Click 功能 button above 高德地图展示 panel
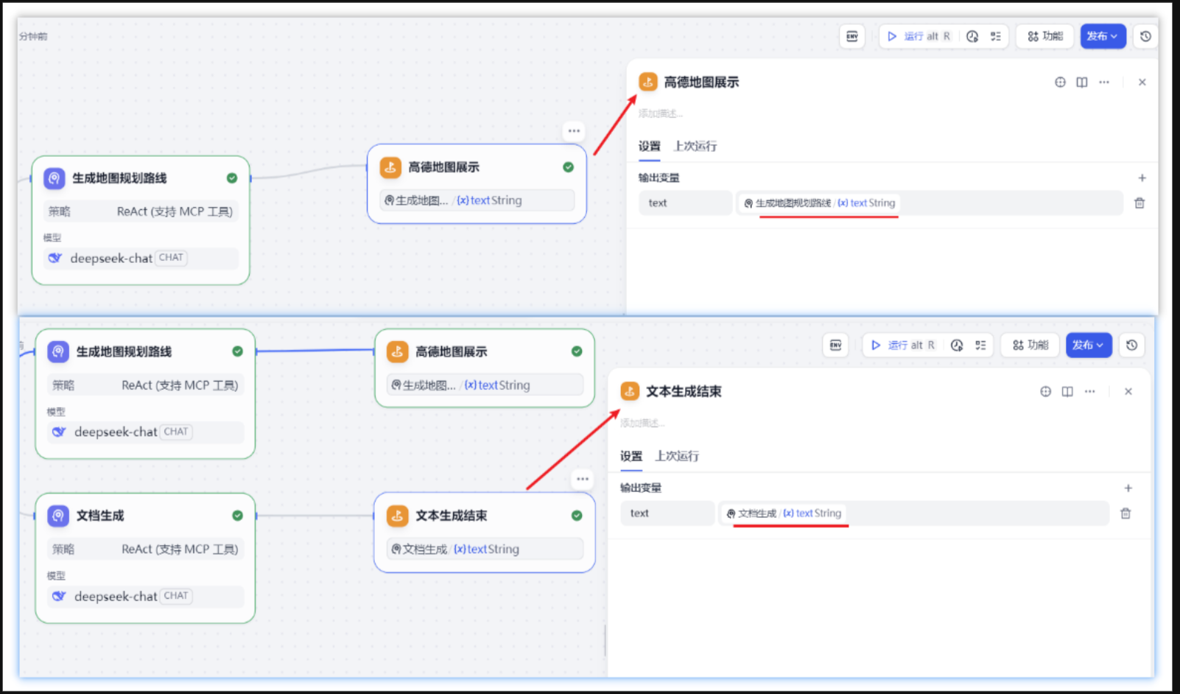Viewport: 1180px width, 694px height. [x=1045, y=36]
